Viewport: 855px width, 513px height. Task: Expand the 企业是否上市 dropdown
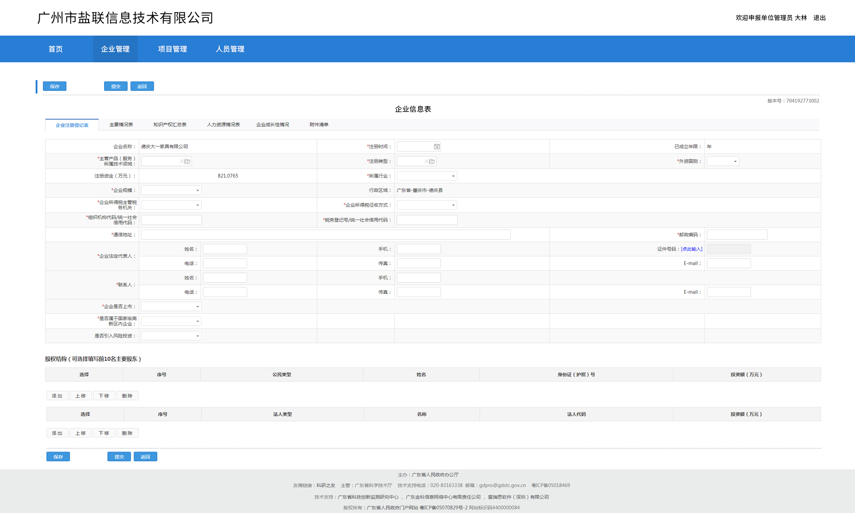pyautogui.click(x=171, y=306)
